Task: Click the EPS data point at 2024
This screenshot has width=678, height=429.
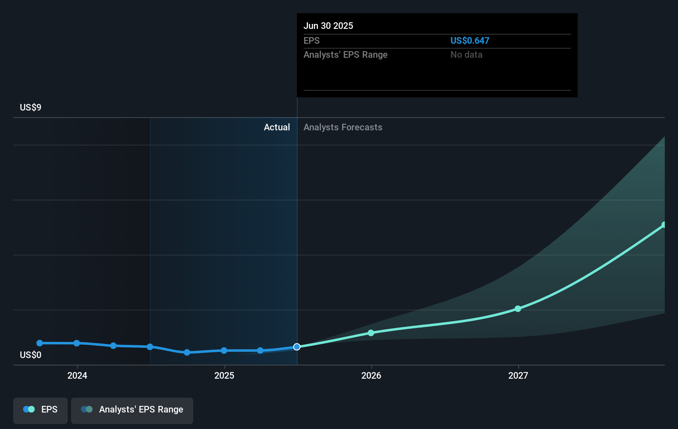Action: point(77,343)
